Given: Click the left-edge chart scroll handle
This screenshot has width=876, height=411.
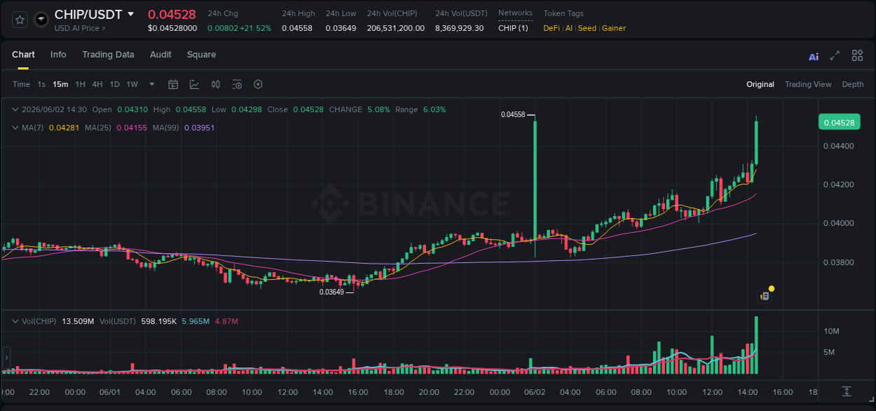Looking at the screenshot, I should point(6,358).
